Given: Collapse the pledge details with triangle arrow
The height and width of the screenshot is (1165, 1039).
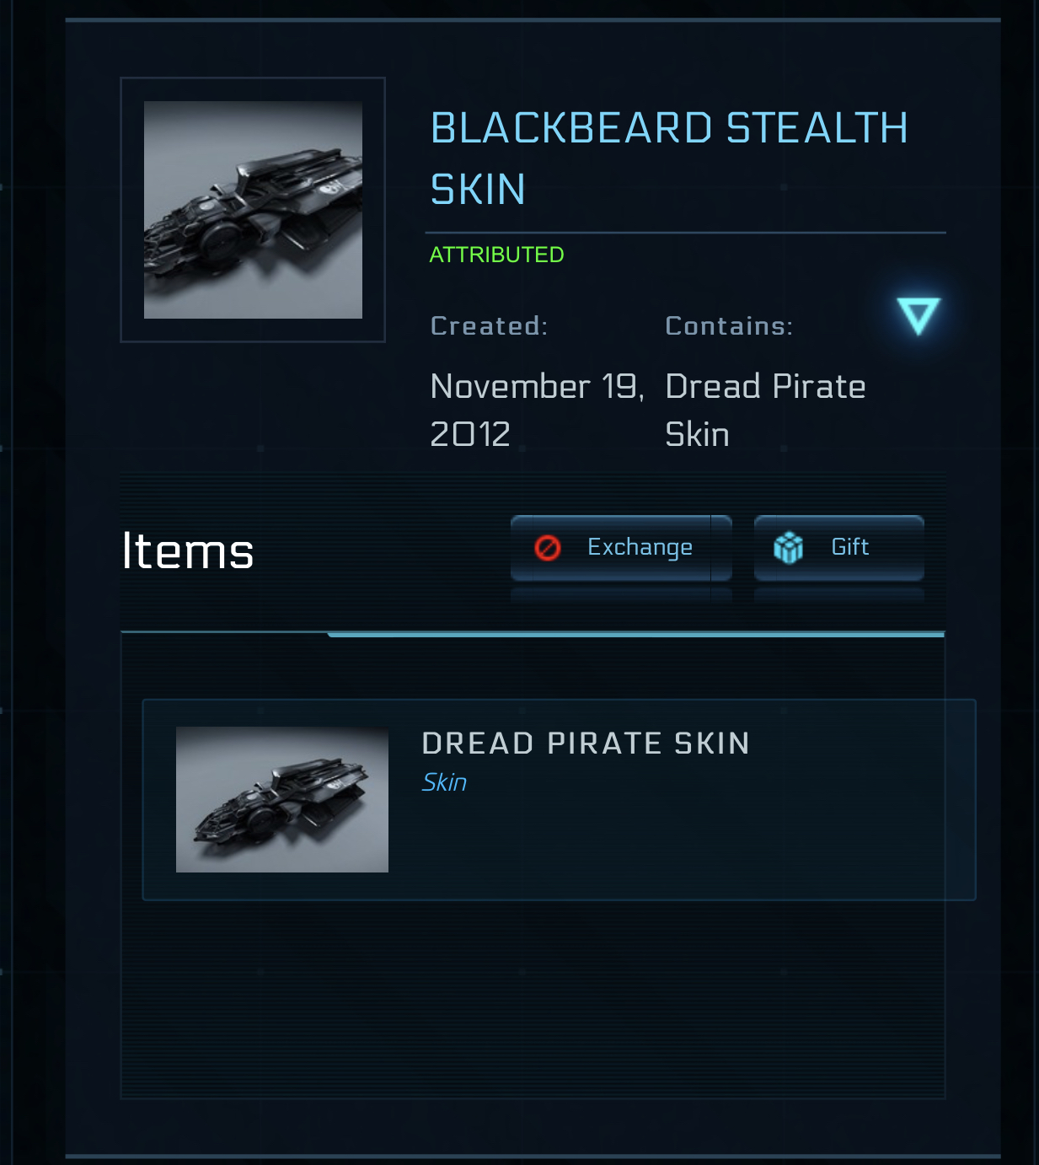Looking at the screenshot, I should coord(918,316).
